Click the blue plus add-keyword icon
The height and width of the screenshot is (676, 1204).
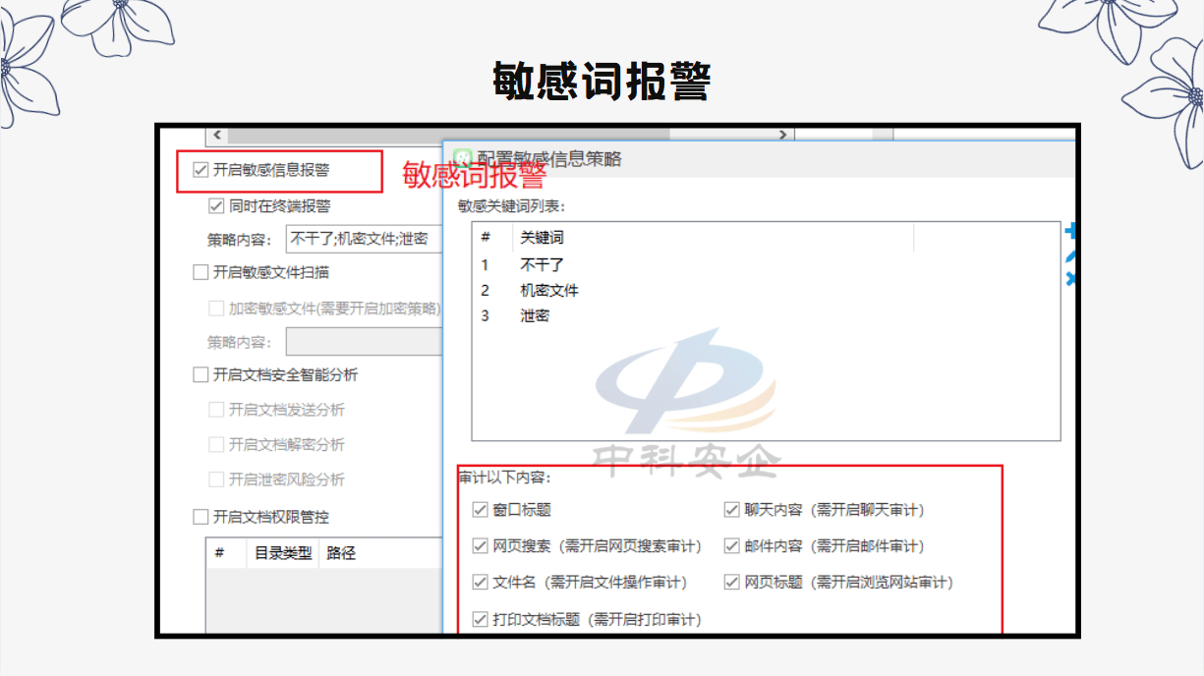[1070, 232]
